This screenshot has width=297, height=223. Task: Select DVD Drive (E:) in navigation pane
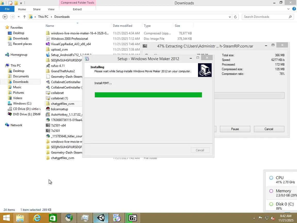point(24,114)
